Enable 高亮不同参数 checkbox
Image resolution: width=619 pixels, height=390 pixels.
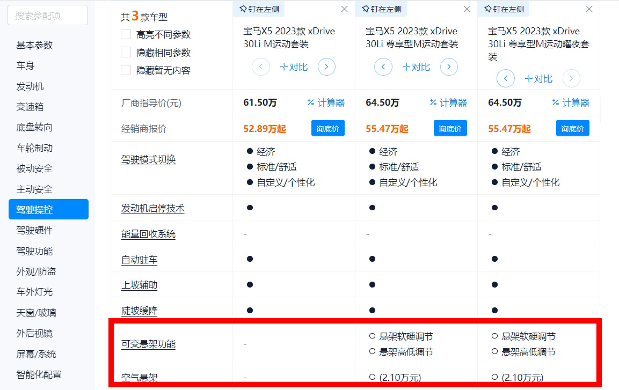[126, 34]
